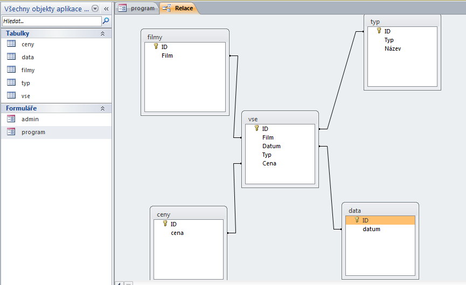Click the horizontal scrollbar left arrow
Viewport: 466px width, 285px height.
(120, 283)
